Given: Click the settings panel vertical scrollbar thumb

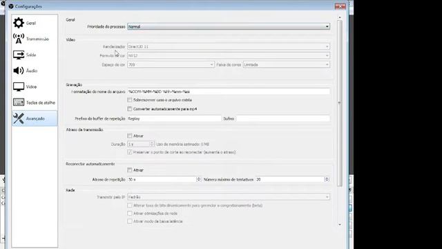Looking at the screenshot, I should tap(340, 103).
